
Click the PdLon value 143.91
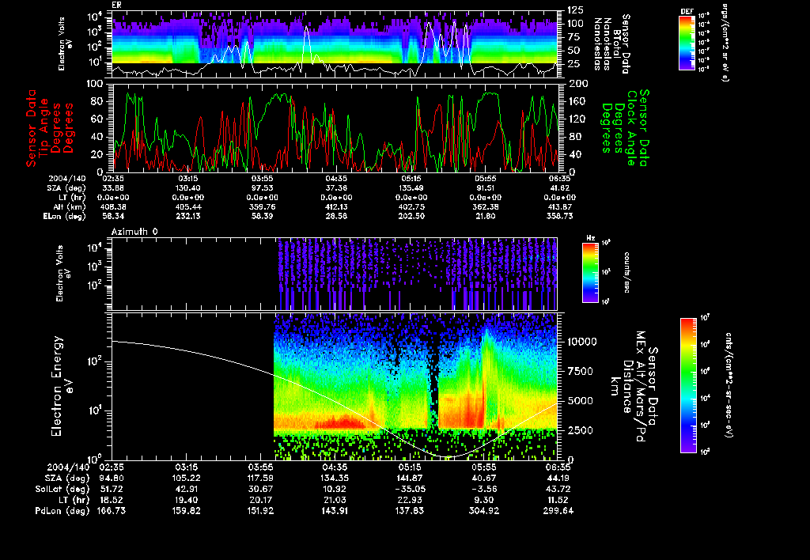tap(335, 510)
